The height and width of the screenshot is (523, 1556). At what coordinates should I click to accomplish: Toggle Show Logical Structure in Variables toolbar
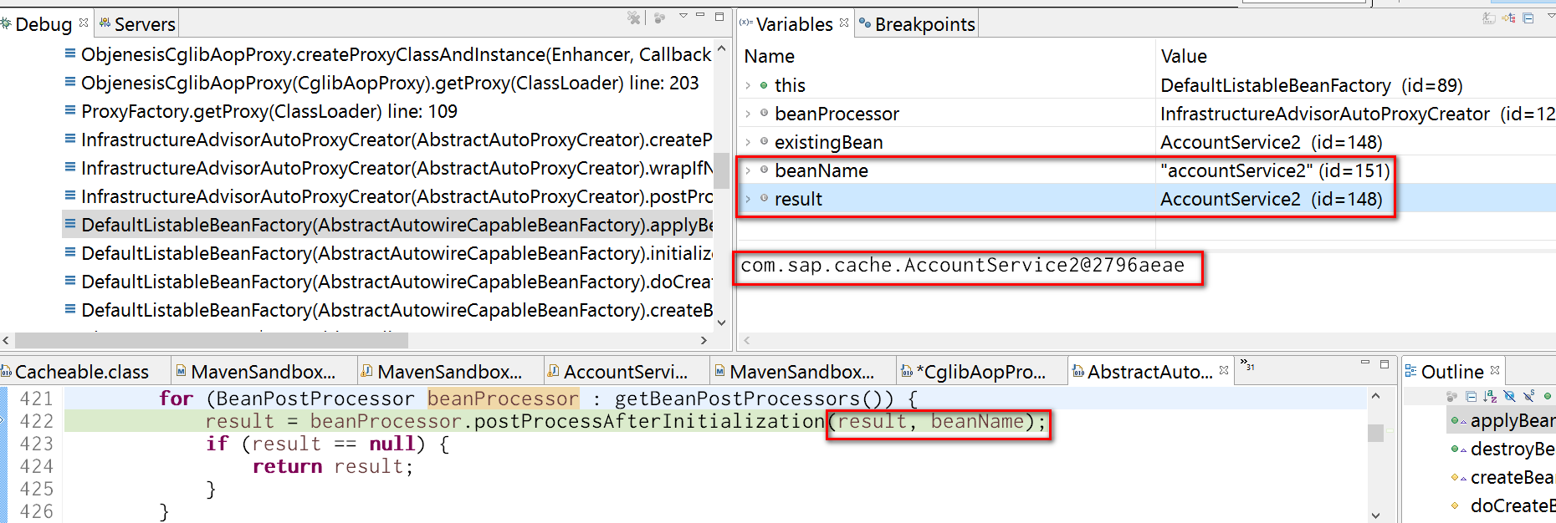pyautogui.click(x=1508, y=18)
